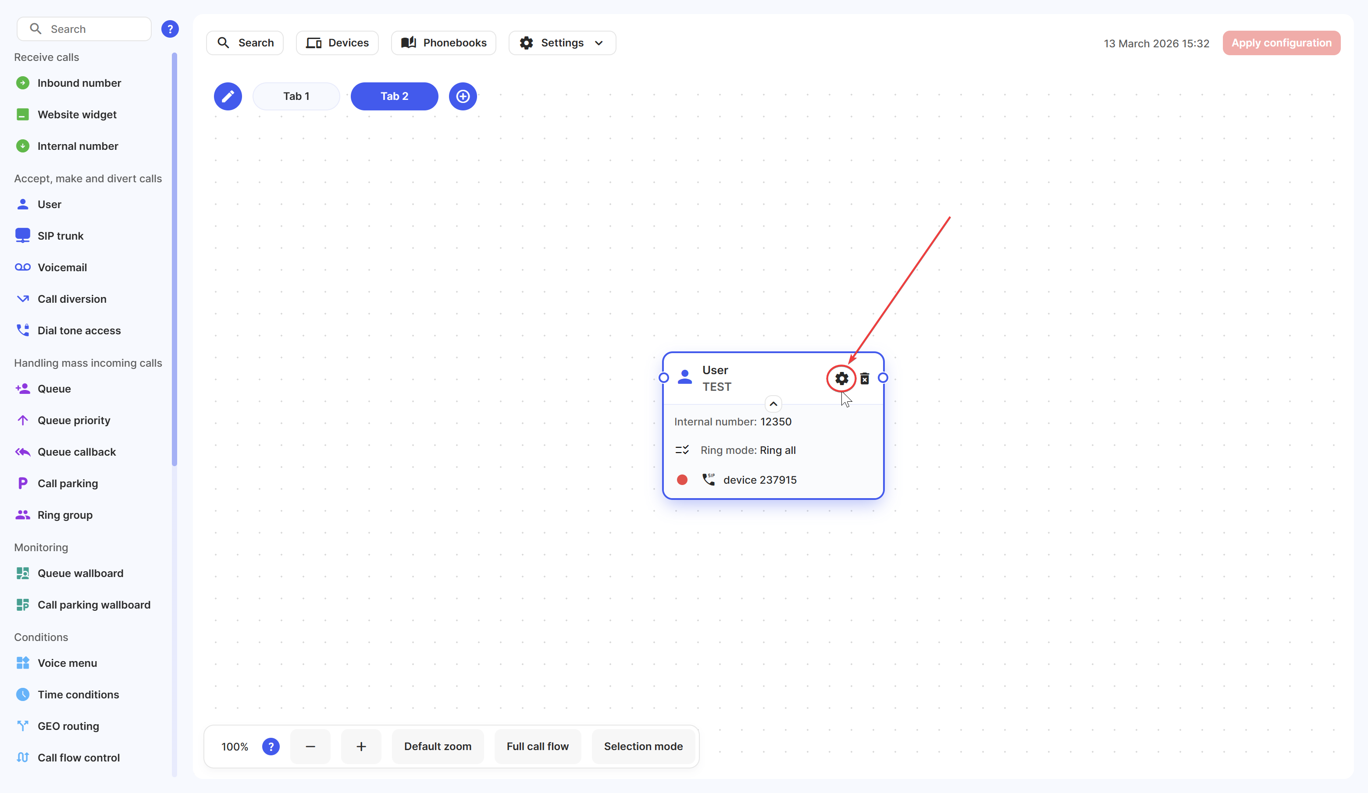Toggle Selection mode

point(643,747)
